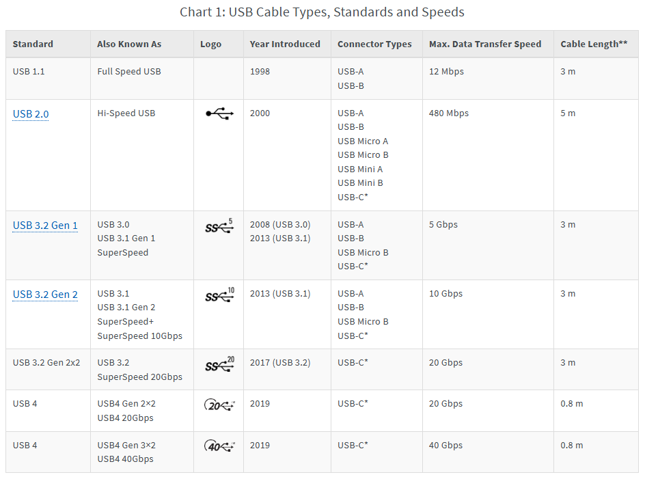Click the USB 2.0 trident logo icon
645x477 pixels.
[219, 113]
